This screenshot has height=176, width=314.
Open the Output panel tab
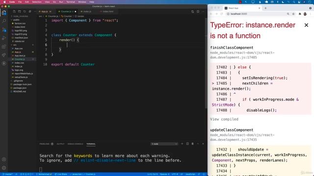[60, 144]
